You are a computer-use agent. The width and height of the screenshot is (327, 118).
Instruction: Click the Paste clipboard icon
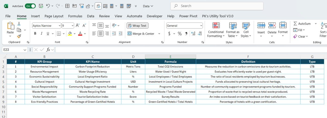pos(10,26)
